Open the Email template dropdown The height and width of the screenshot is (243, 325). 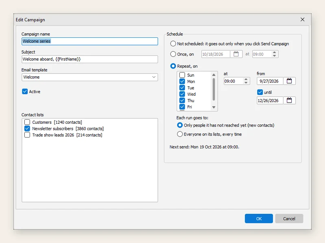[x=90, y=77]
